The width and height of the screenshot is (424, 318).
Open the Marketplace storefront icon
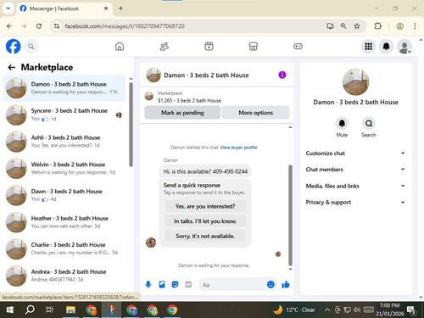coord(254,47)
